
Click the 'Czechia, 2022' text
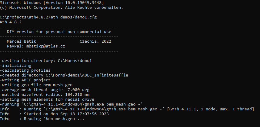point(95,41)
